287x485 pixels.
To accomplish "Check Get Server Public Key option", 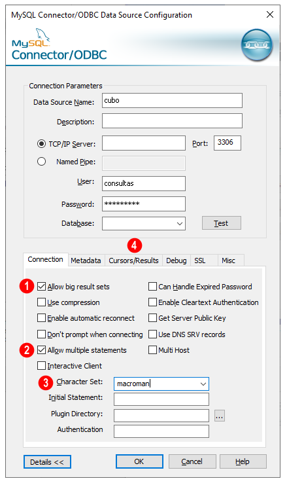I will pos(152,318).
